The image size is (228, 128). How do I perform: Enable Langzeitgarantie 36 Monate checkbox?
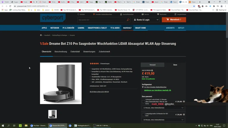click(x=143, y=115)
